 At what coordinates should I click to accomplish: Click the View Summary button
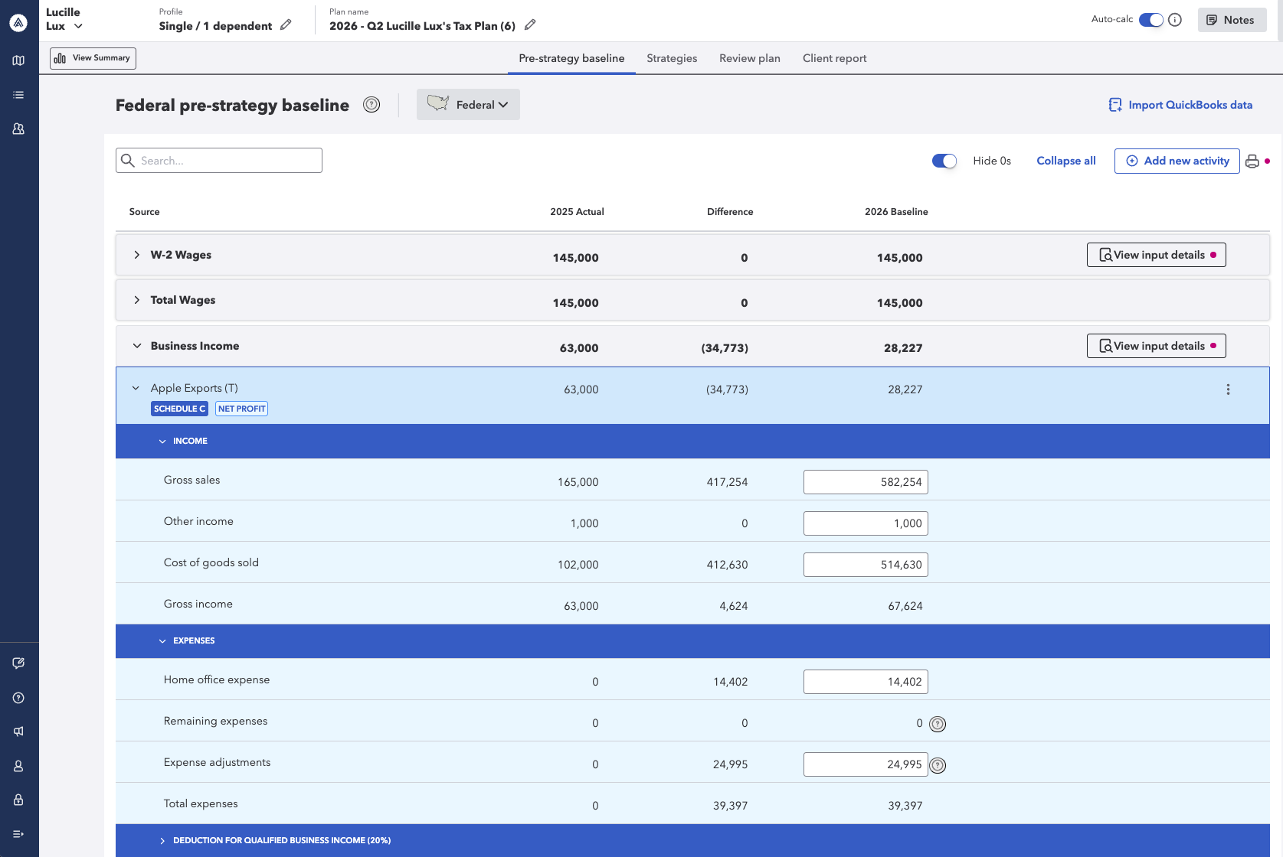pos(93,58)
